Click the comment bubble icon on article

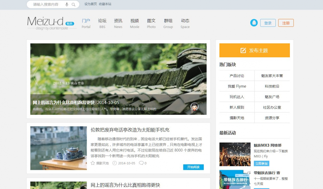coord(141,163)
